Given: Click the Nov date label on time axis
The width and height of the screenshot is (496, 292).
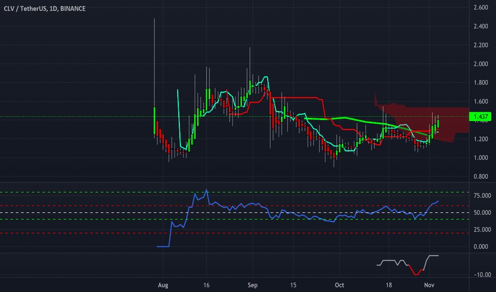Looking at the screenshot, I should click(x=429, y=285).
